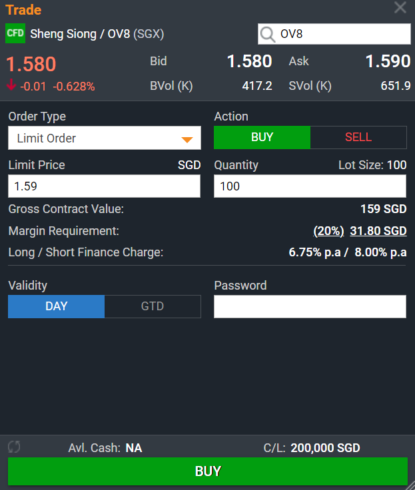Viewport: 415px width, 490px height.
Task: Click the magnifier search icon
Action: (x=268, y=34)
